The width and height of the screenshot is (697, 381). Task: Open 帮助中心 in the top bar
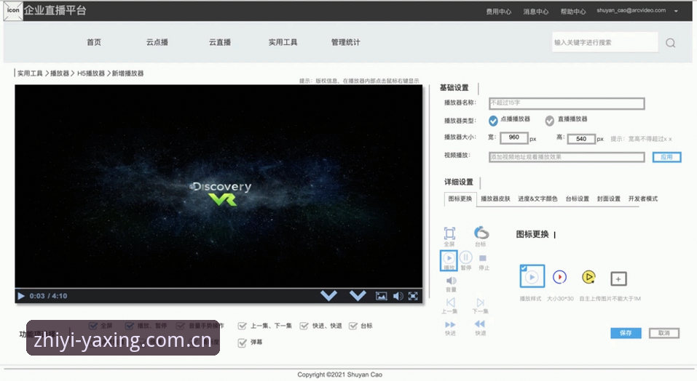click(x=573, y=12)
